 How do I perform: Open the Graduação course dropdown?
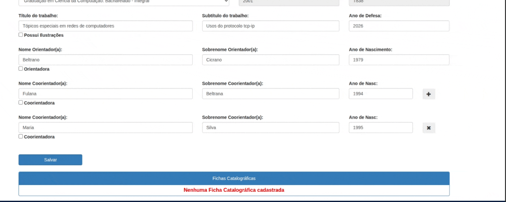[x=123, y=2]
